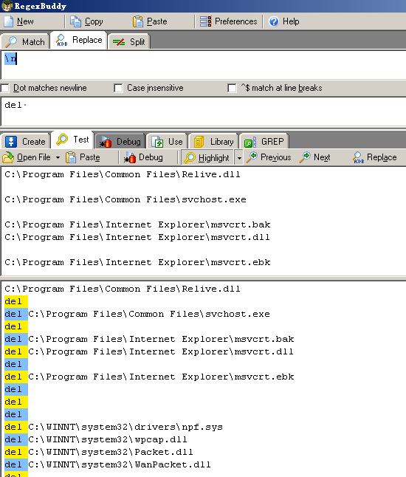Click the Copy icon in top toolbar
The image size is (406, 477).
(x=76, y=21)
